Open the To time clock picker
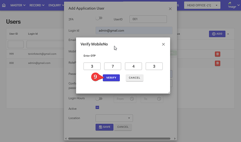Image resolution: width=241 pixels, height=142 pixels. click(x=159, y=99)
